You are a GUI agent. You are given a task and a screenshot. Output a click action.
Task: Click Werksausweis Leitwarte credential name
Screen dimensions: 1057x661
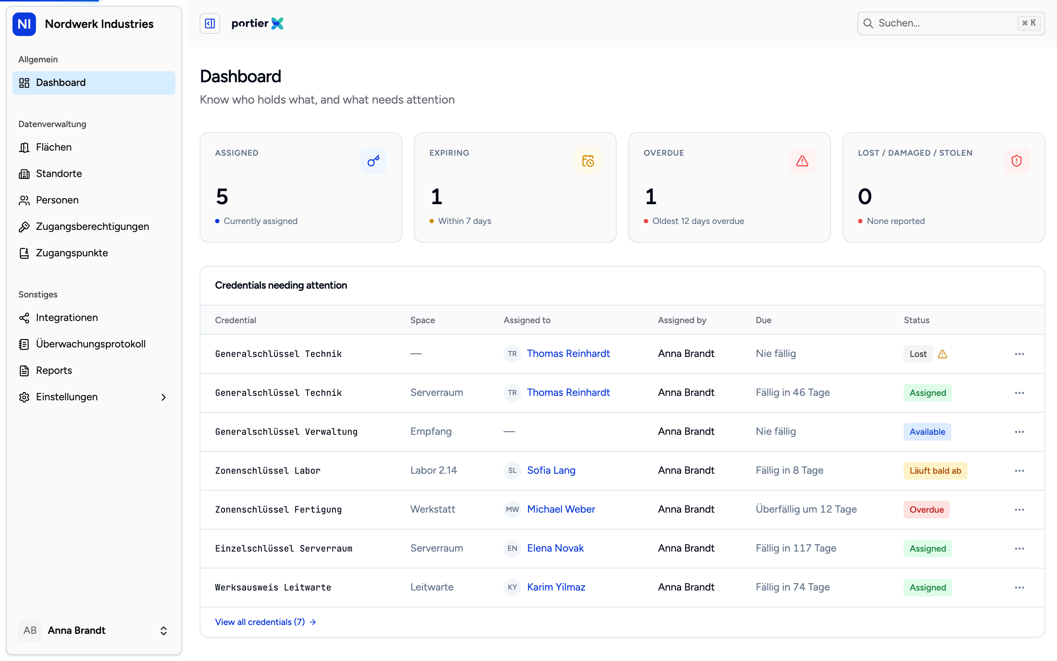[x=273, y=588]
